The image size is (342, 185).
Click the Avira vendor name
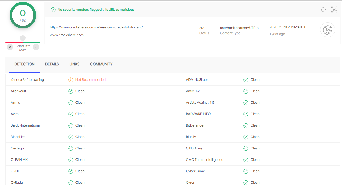pyautogui.click(x=15, y=114)
